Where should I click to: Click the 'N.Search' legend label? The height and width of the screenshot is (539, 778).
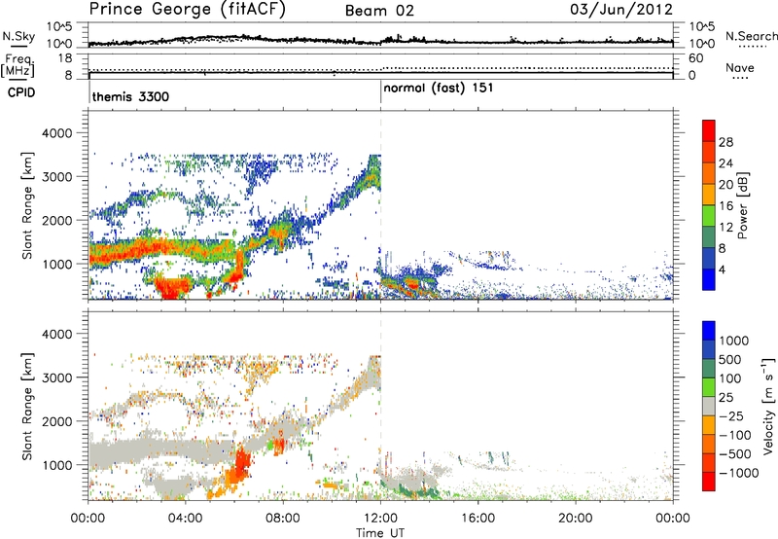(x=752, y=36)
